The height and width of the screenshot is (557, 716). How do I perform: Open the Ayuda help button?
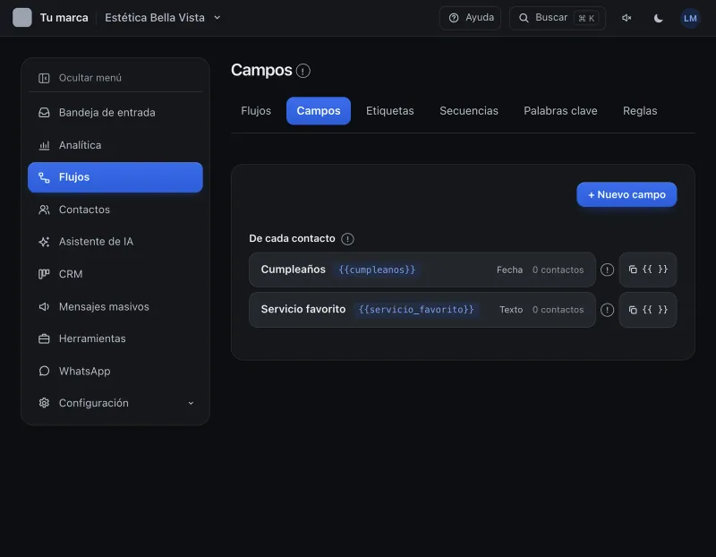tap(471, 18)
